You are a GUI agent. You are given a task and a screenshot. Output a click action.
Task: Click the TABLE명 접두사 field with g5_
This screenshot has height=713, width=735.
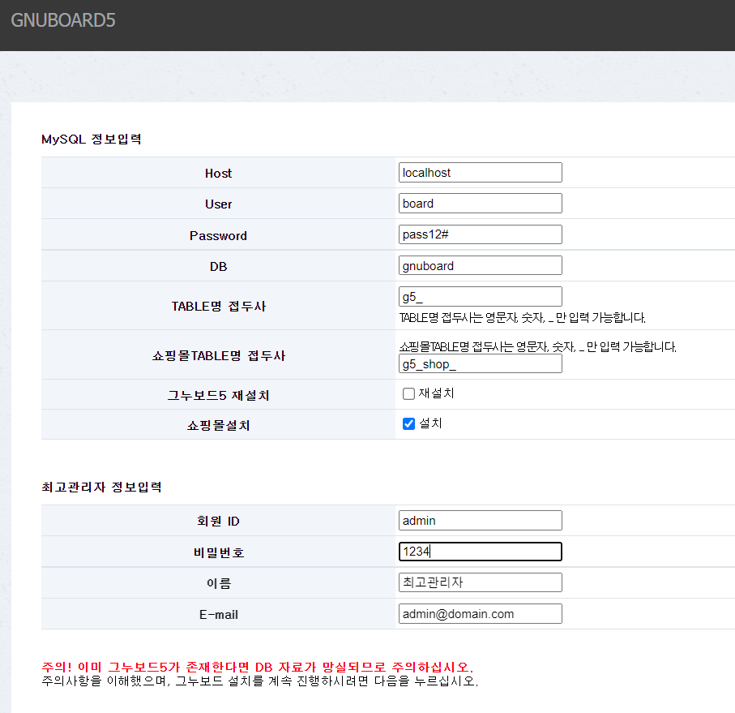(x=480, y=296)
